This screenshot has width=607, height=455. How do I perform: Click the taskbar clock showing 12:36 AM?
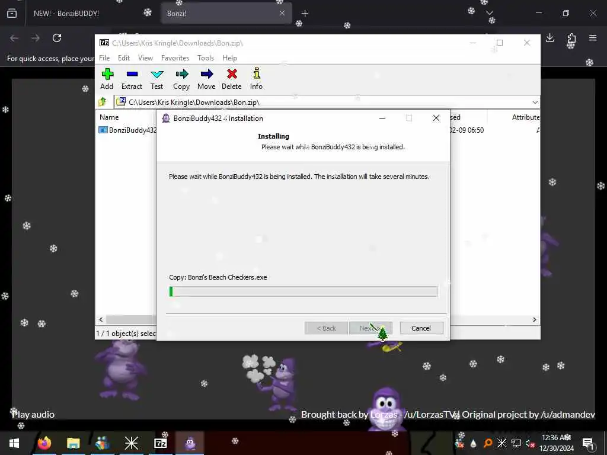(x=557, y=443)
